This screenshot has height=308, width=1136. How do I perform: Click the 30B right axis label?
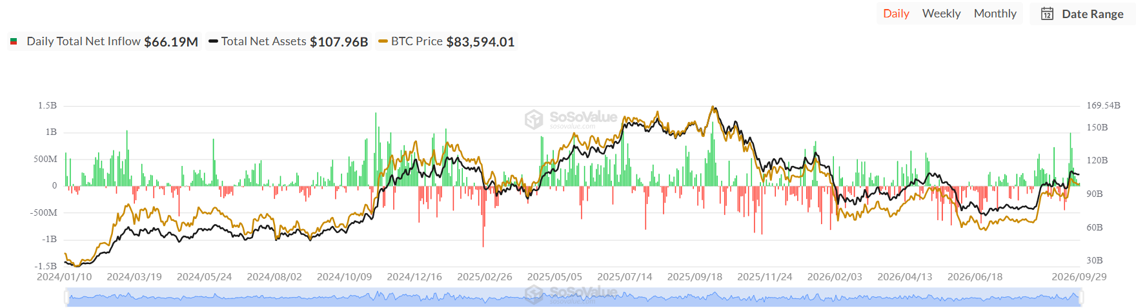point(1095,260)
